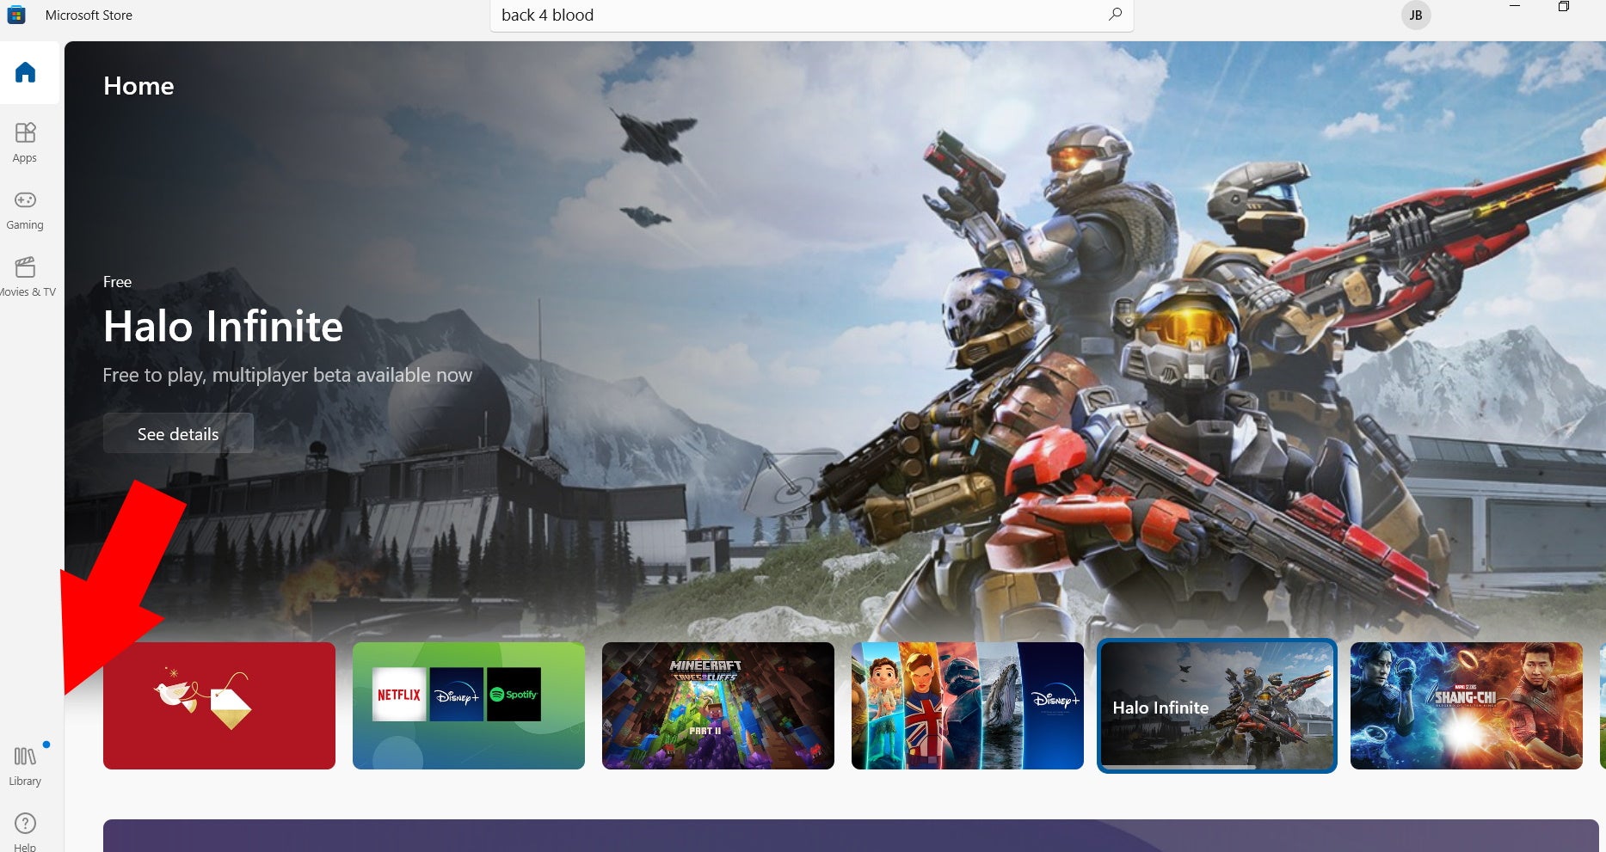Click See details for Halo Infinite
Screen dimensions: 1606x852
178,434
